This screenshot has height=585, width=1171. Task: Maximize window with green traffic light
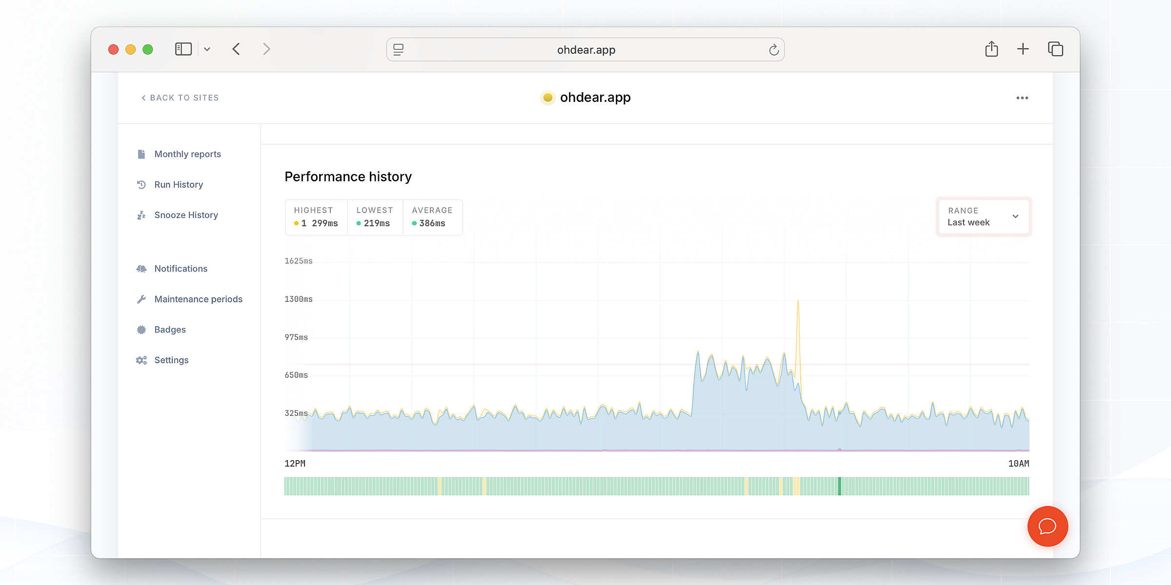(x=148, y=49)
